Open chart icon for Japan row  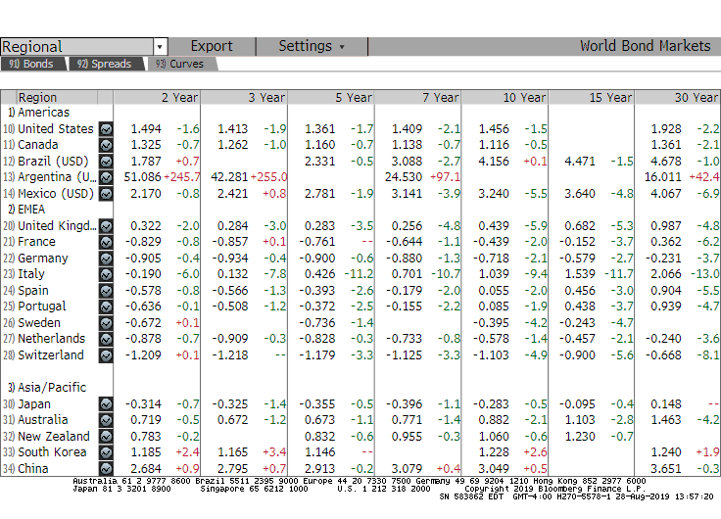[x=106, y=404]
